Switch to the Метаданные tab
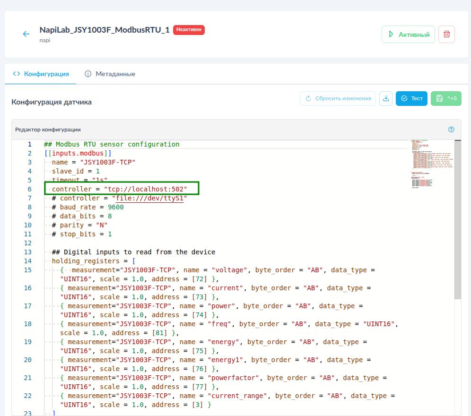The width and height of the screenshot is (471, 416). 110,74
